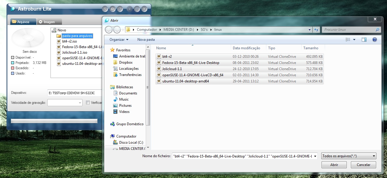Select the openSUSE-11.4-GNOME-LiveCD-x86_64 file
This screenshot has width=387, height=178.
[x=240, y=75]
